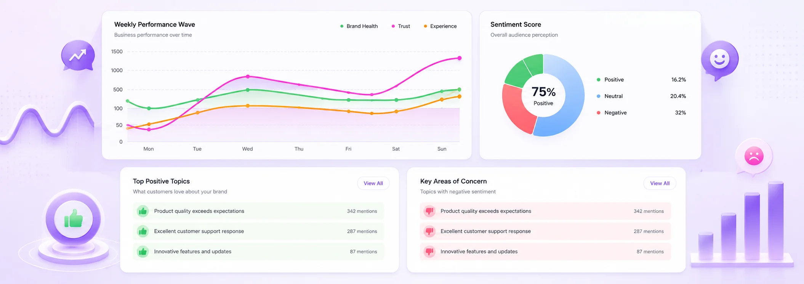This screenshot has width=804, height=284.
Task: Click the orange Experience legend dot
Action: [425, 26]
